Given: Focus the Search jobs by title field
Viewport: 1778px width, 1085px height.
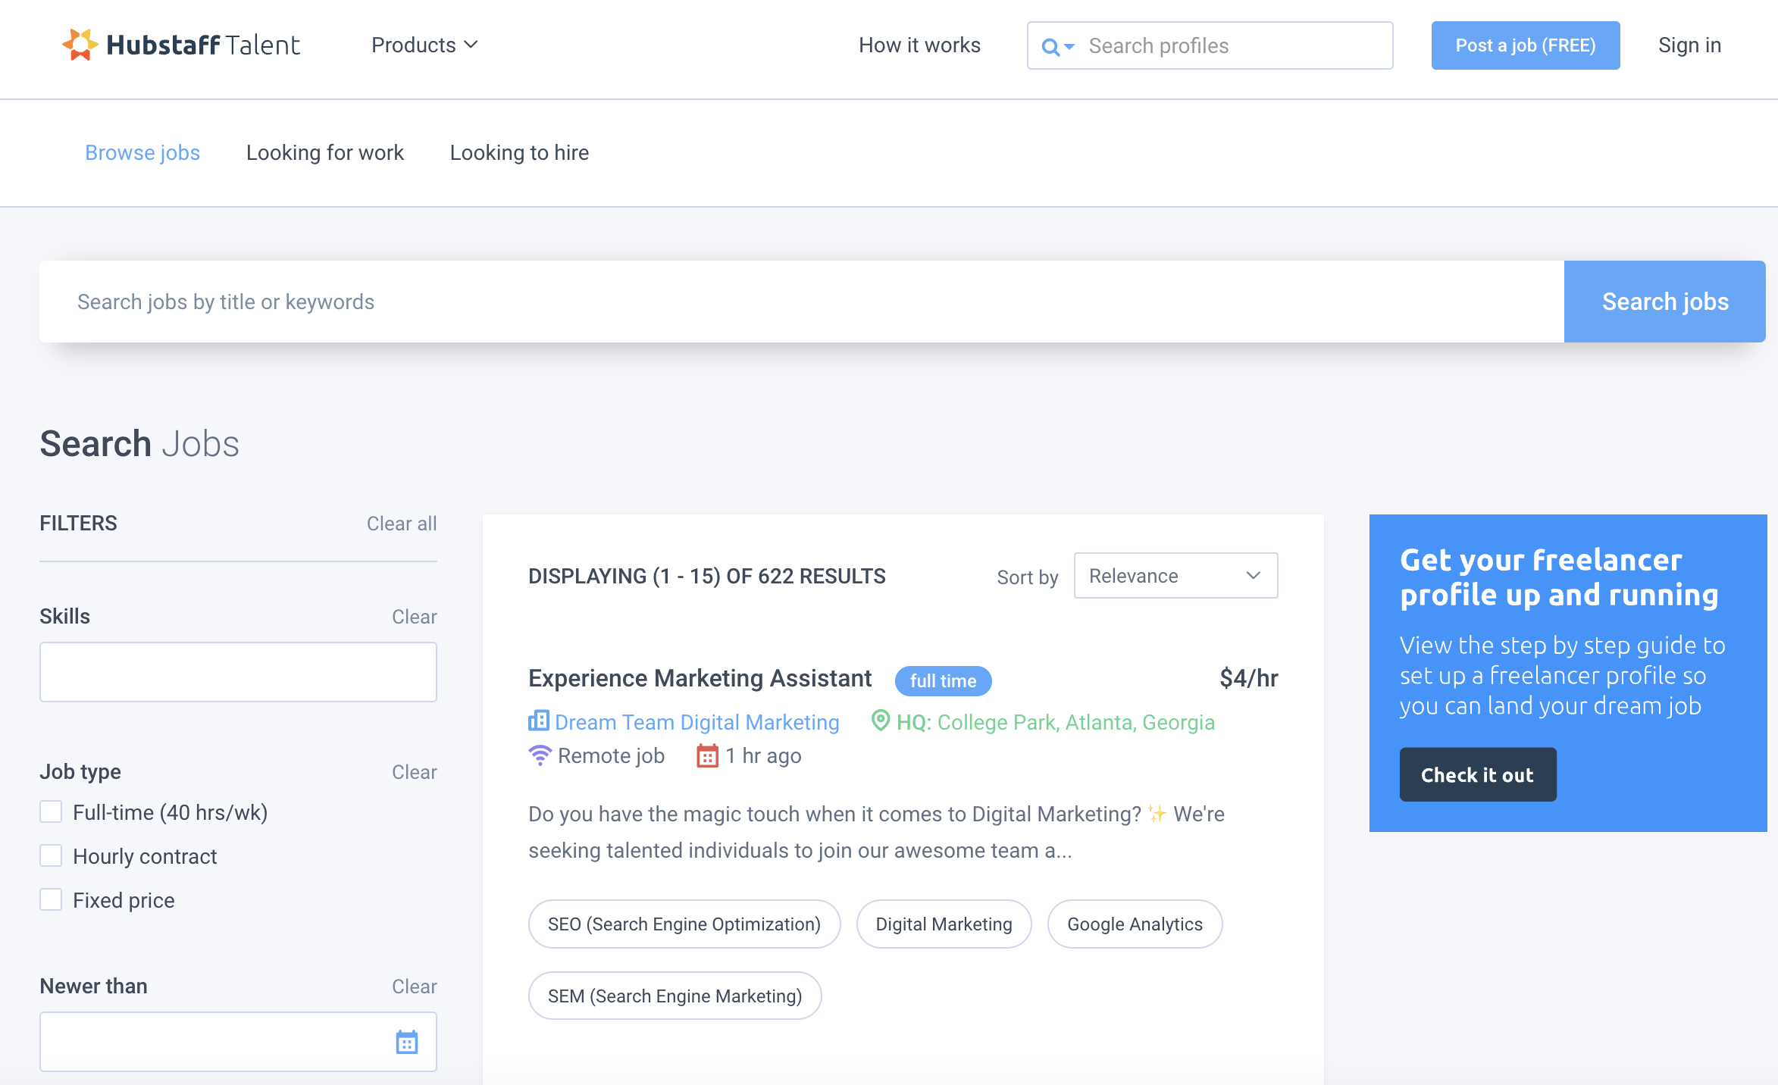Looking at the screenshot, I should 801,302.
